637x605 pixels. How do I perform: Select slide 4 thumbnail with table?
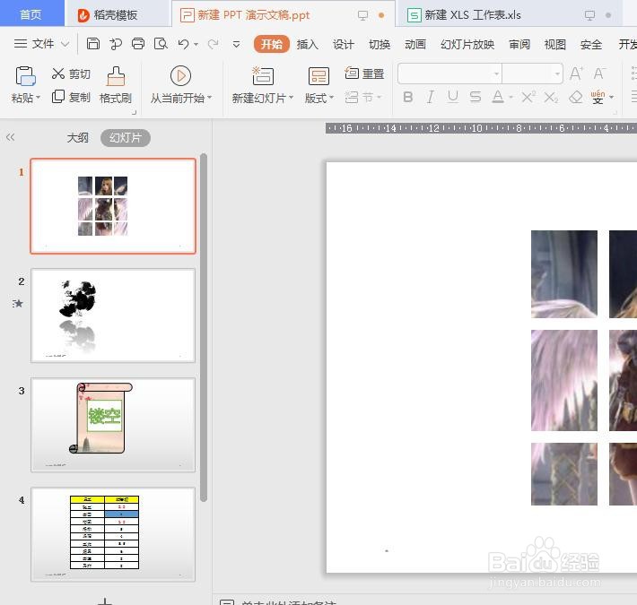click(x=113, y=534)
